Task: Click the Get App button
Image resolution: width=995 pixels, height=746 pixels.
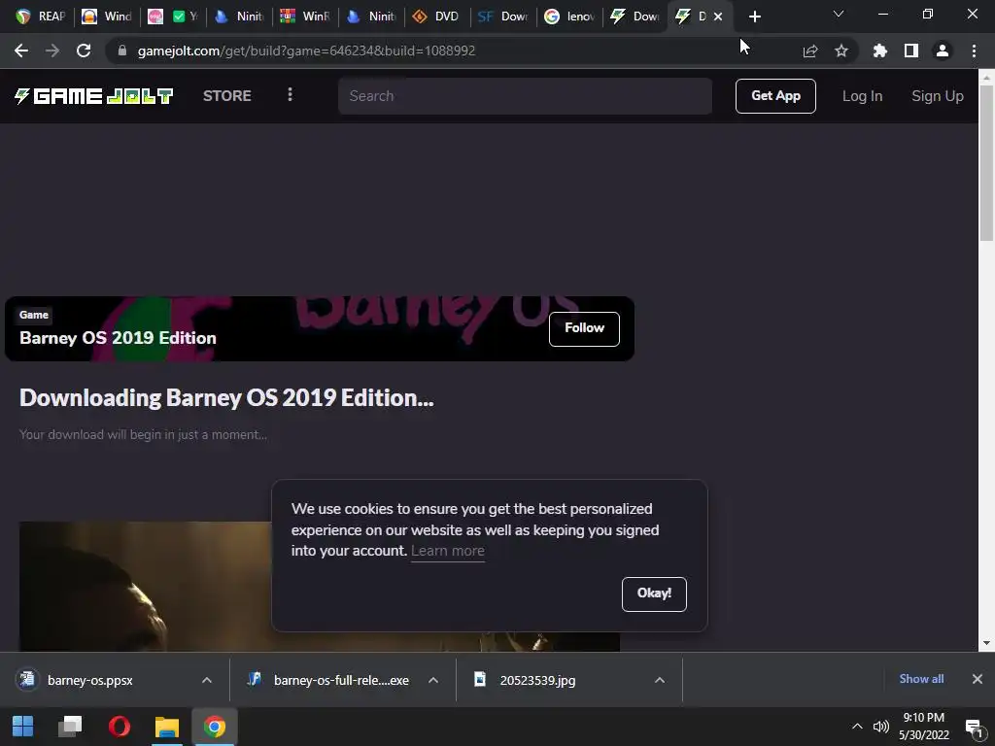Action: pos(775,96)
